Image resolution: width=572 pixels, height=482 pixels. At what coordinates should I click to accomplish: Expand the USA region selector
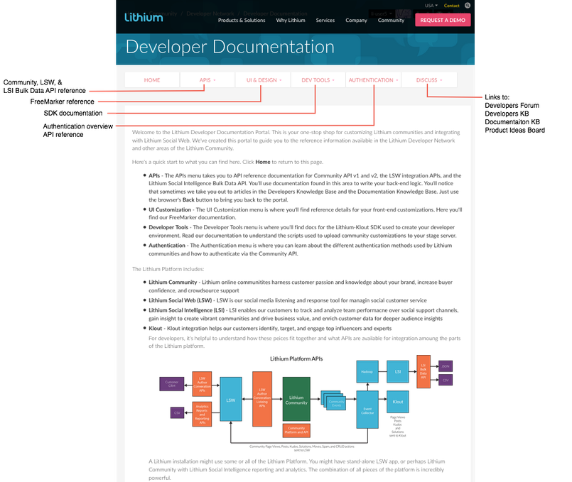tap(431, 6)
